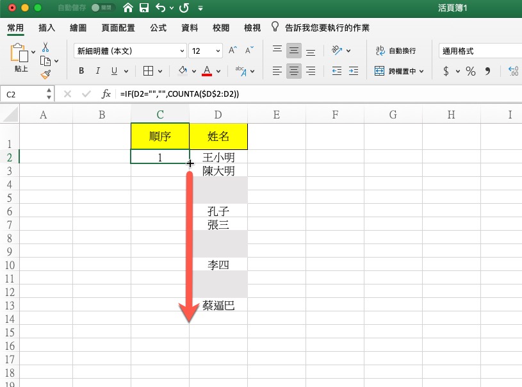Open the undo history dropdown arrow
Viewport: 522px width, 387px height.
click(x=172, y=8)
